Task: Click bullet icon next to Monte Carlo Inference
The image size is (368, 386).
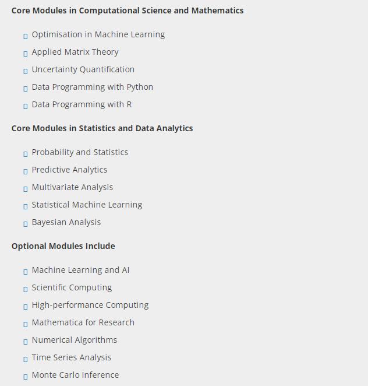Action: pos(26,377)
